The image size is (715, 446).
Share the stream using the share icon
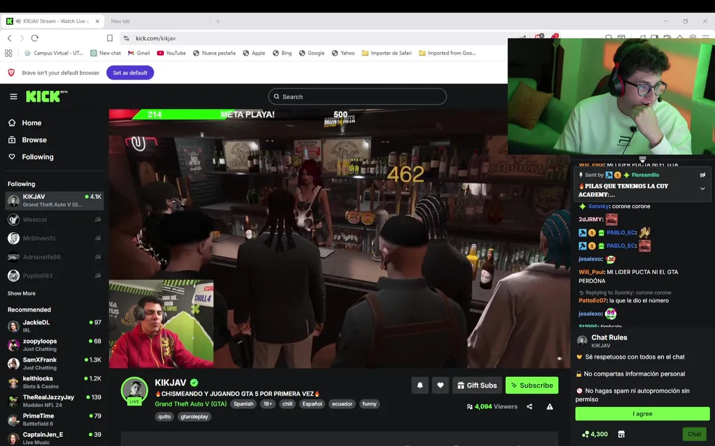[x=529, y=407]
